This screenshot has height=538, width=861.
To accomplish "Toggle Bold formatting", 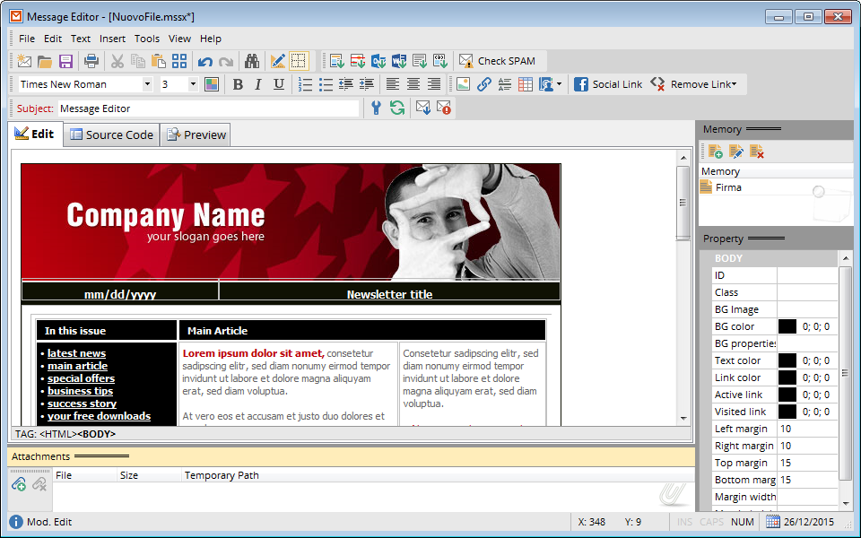I will [238, 84].
